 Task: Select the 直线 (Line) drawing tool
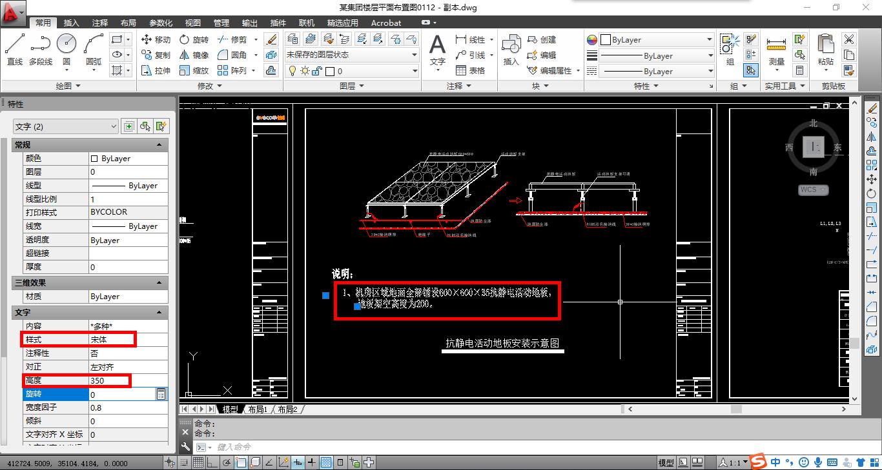point(15,49)
